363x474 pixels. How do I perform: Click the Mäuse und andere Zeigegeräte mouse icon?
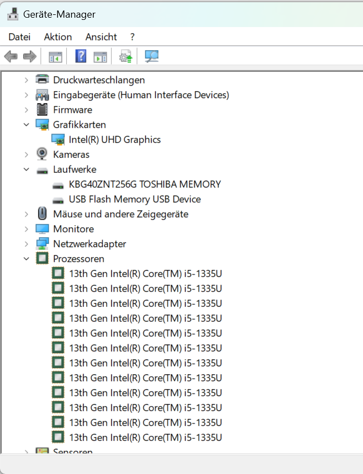42,214
